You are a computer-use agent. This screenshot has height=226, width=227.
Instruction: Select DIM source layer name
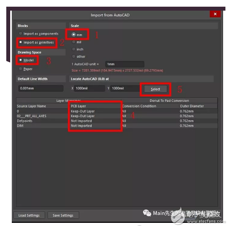(x=20, y=126)
